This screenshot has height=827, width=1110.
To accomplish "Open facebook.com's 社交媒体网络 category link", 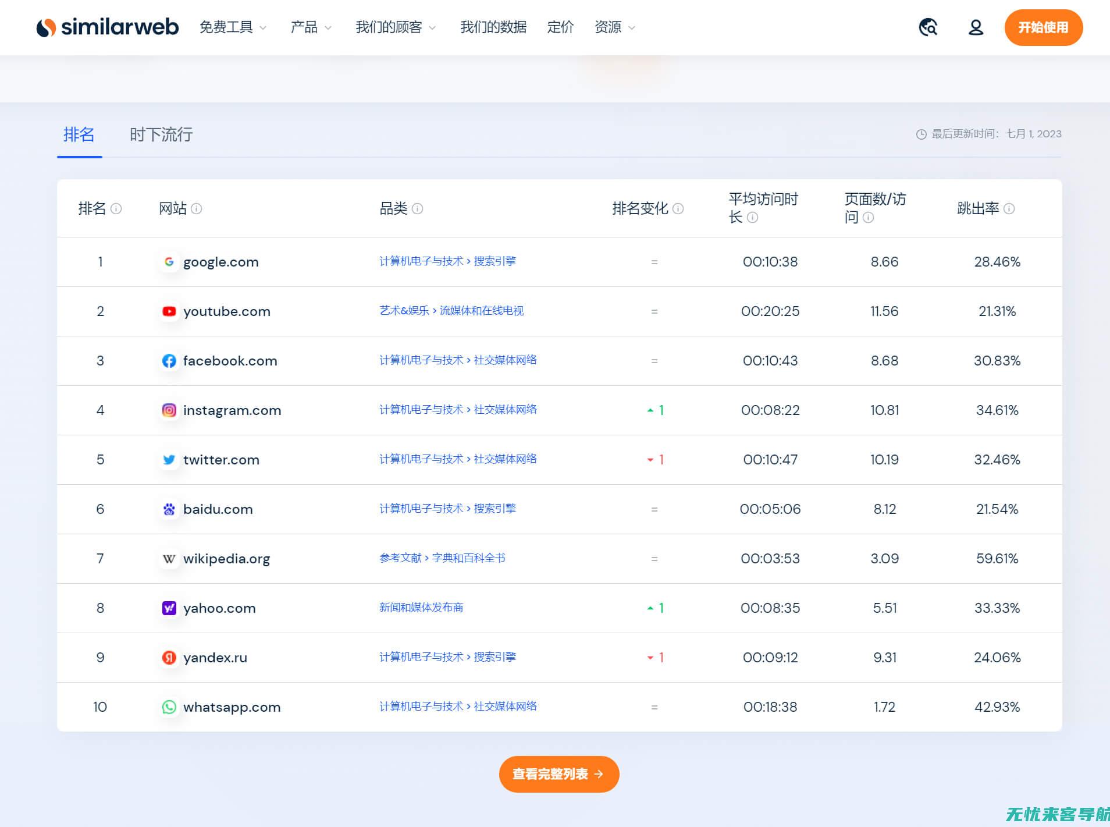I will 458,360.
